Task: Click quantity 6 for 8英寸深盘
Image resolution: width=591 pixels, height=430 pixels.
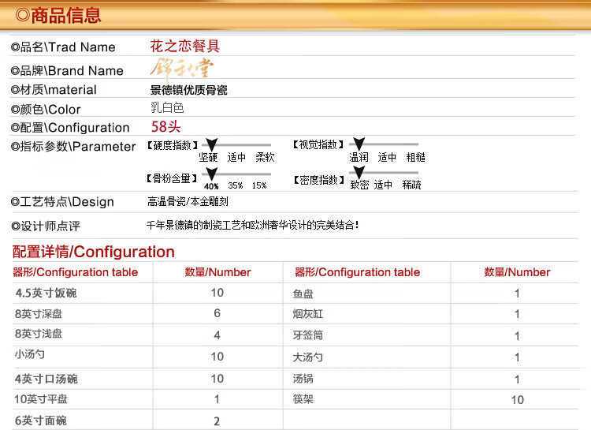Action: pyautogui.click(x=217, y=313)
